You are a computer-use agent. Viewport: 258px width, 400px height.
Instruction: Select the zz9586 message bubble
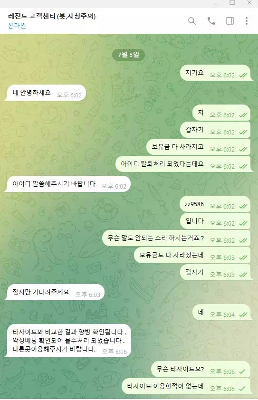point(215,204)
